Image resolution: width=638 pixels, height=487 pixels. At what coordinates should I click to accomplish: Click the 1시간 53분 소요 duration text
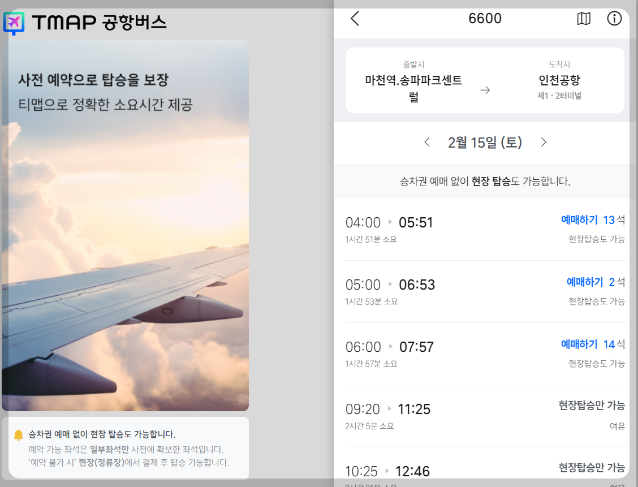372,302
